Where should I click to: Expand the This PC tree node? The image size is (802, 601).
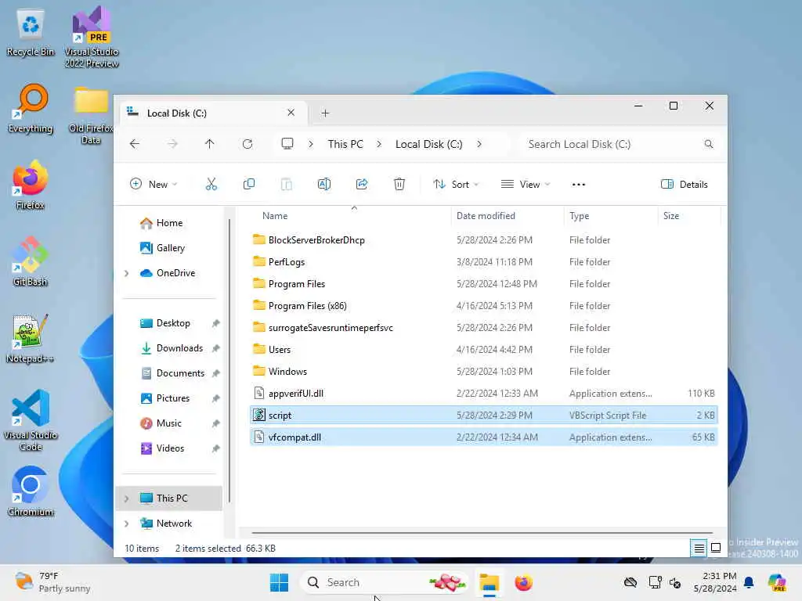[126, 498]
